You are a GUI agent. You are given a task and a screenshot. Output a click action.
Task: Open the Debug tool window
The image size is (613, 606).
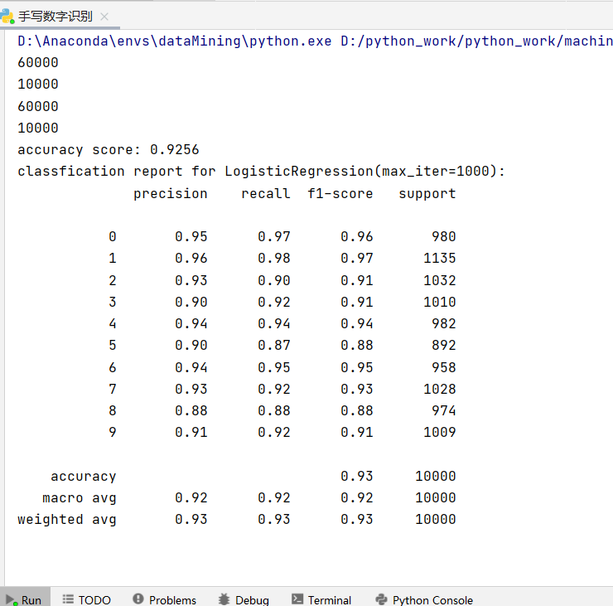244,599
